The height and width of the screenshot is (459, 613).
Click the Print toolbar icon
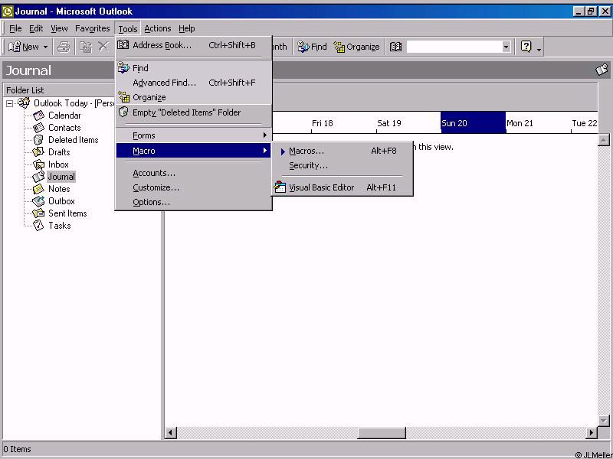coord(64,47)
